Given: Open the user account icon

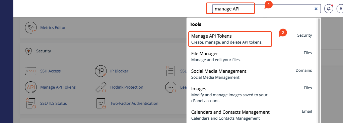Looking at the screenshot, I should (340, 9).
